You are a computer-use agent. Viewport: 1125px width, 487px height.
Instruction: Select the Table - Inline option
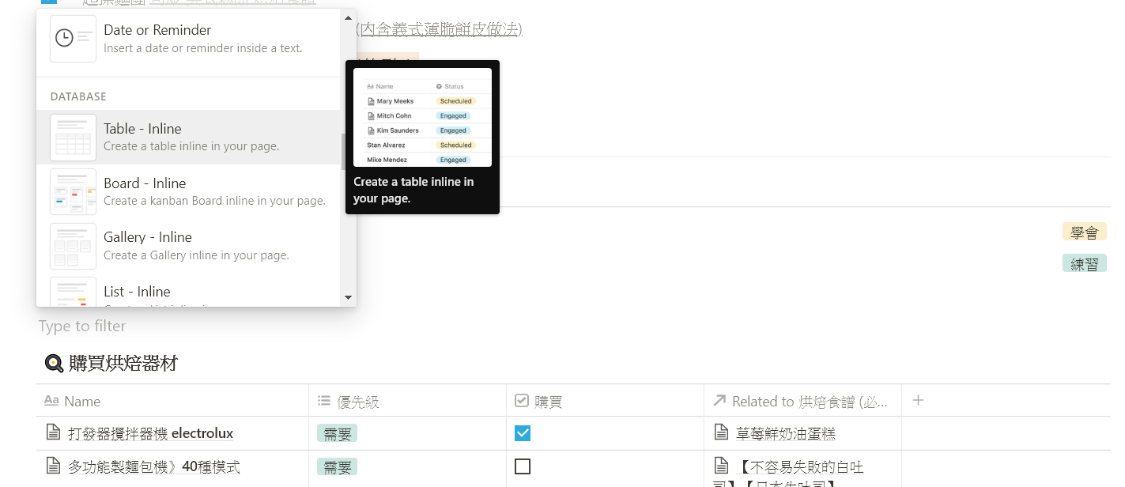(x=188, y=137)
